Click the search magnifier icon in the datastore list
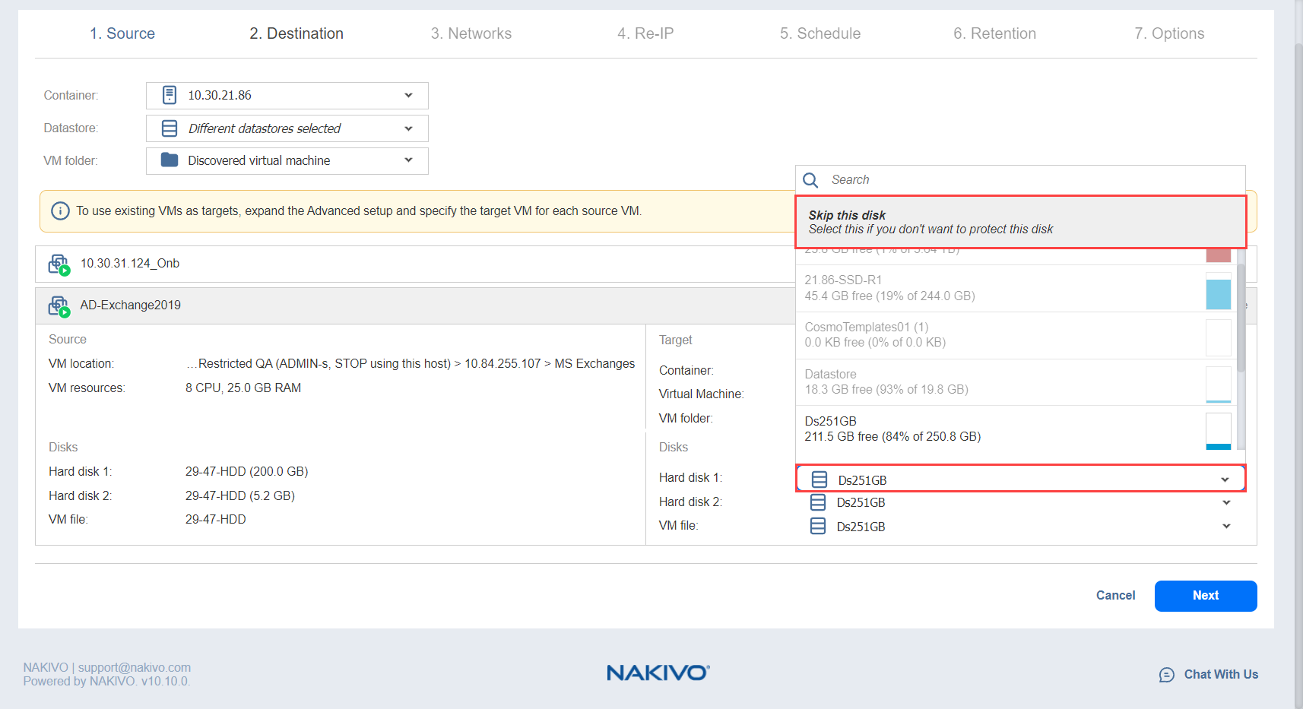 click(810, 180)
